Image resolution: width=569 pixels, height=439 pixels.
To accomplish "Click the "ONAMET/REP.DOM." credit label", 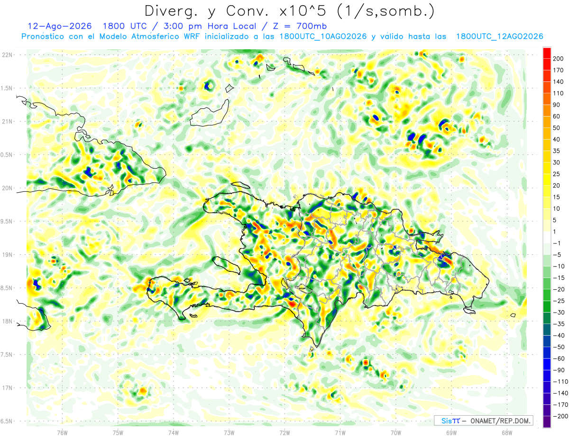I will tap(500, 421).
